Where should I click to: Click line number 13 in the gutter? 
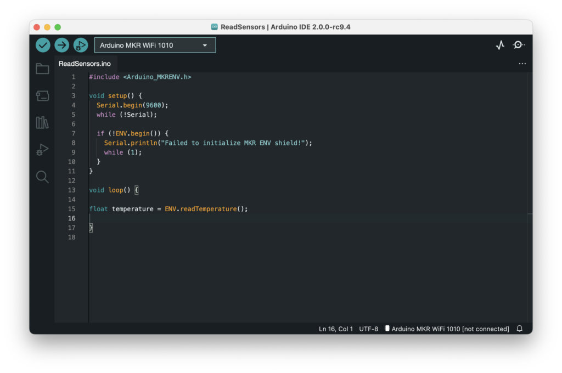(72, 190)
